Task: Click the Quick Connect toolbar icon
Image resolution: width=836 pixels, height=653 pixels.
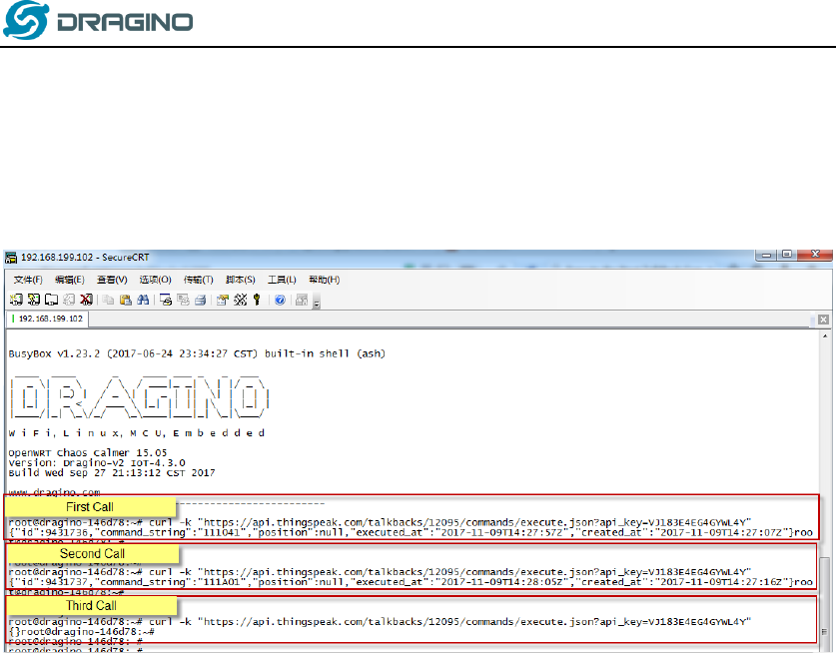Action: [x=34, y=300]
